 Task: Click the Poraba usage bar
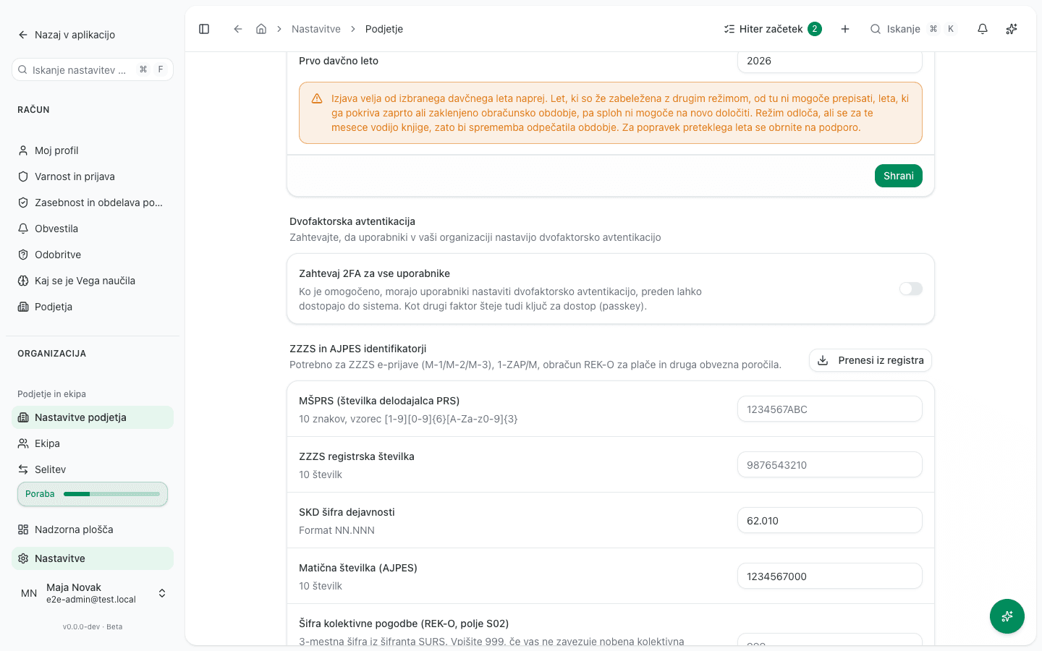tap(93, 494)
